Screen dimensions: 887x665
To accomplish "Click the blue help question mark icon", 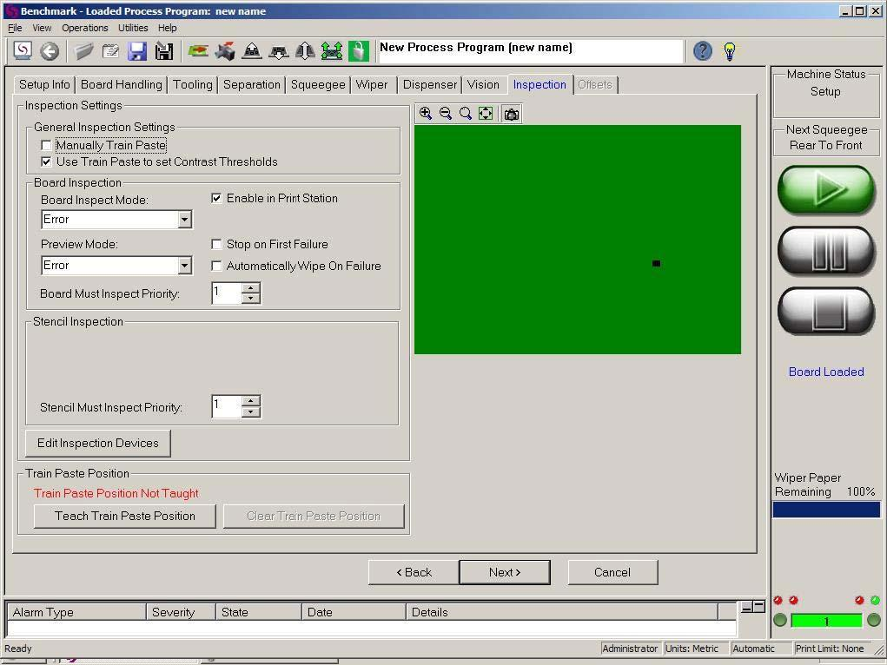I will 703,51.
